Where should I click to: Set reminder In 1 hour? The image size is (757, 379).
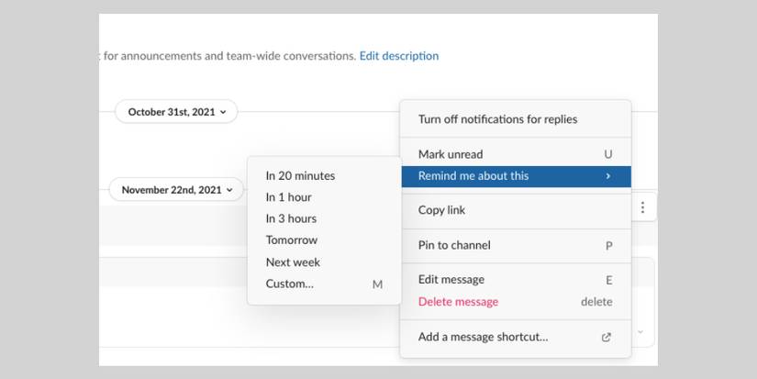324,197
